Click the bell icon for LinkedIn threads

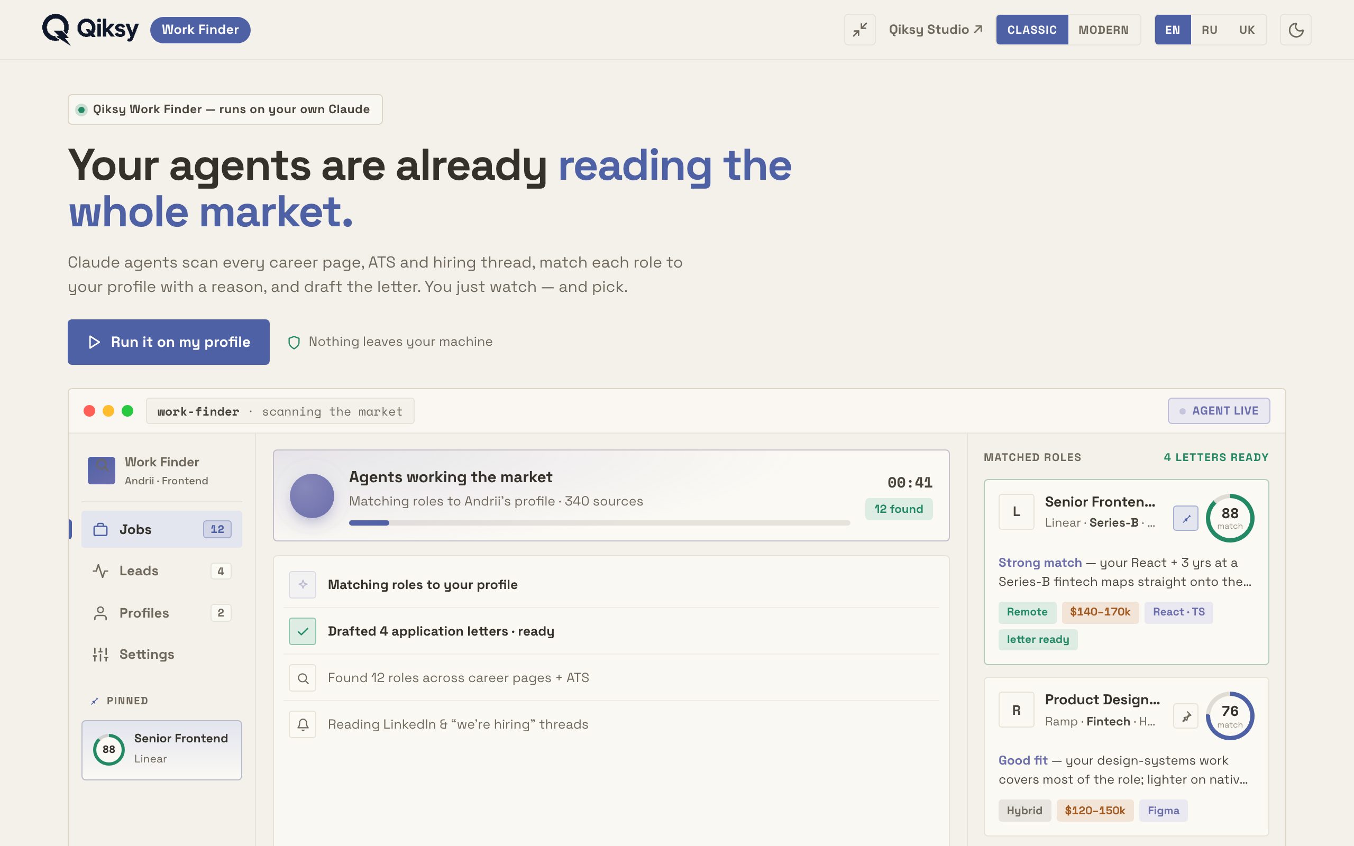pyautogui.click(x=303, y=724)
